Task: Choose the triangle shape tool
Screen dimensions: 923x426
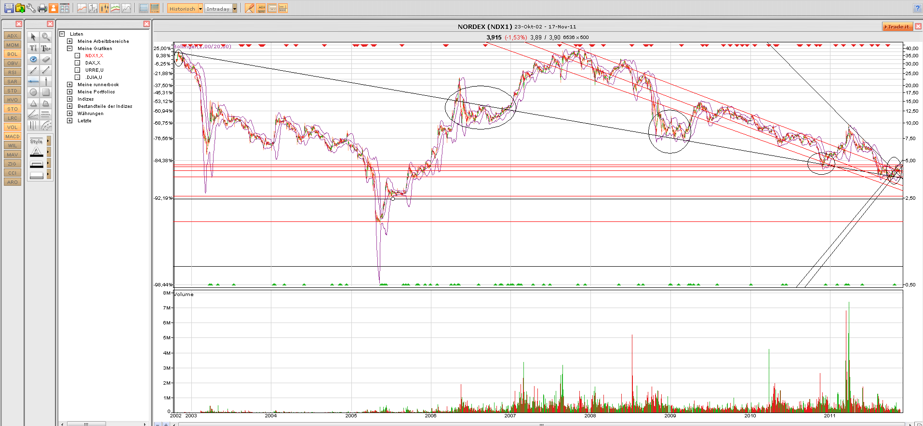Action: click(33, 103)
